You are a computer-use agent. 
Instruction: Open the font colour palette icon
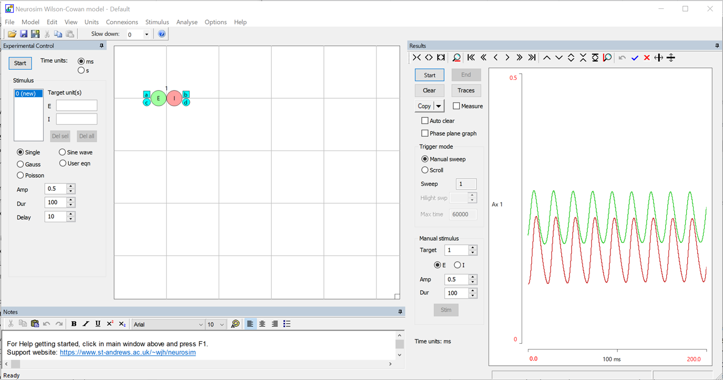click(235, 324)
